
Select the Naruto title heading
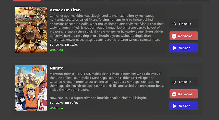pyautogui.click(x=56, y=68)
